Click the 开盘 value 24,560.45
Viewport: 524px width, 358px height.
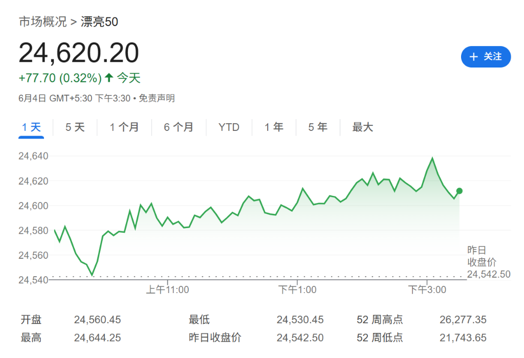pyautogui.click(x=97, y=320)
